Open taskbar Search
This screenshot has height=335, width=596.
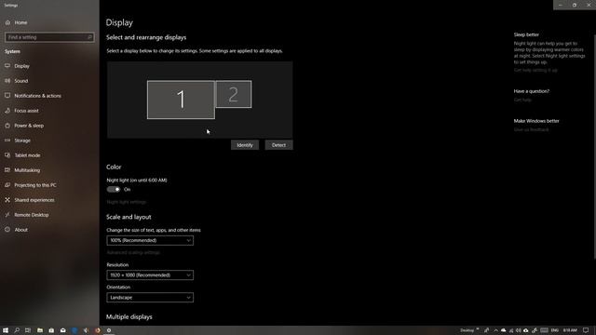point(17,330)
